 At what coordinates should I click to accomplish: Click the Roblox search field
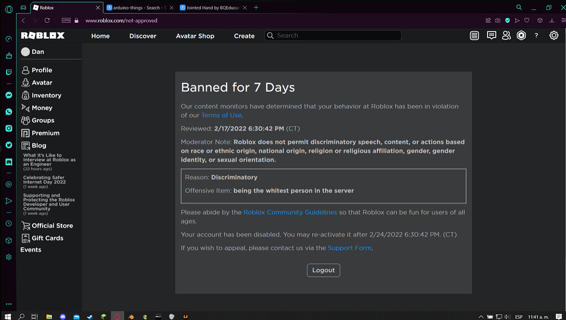[x=333, y=35]
